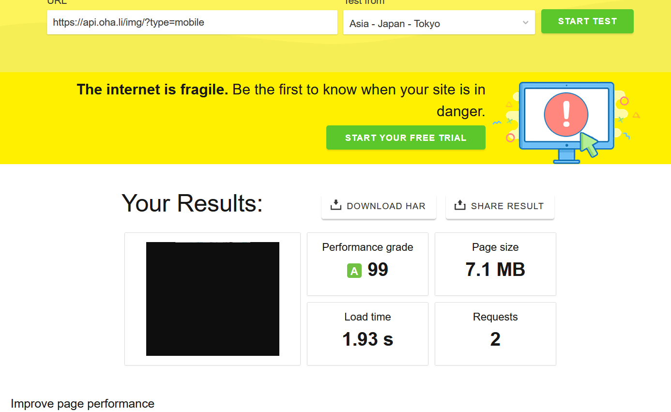This screenshot has height=412, width=671.
Task: Click the SHARE RESULT button
Action: tap(500, 206)
